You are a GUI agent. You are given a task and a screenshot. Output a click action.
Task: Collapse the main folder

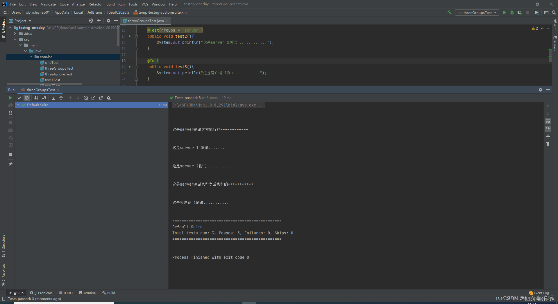[x=20, y=45]
